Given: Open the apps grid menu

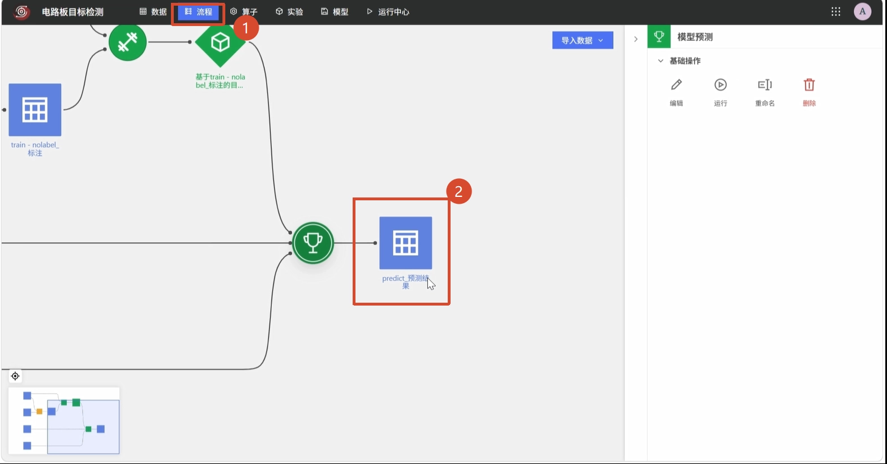Looking at the screenshot, I should [x=835, y=12].
